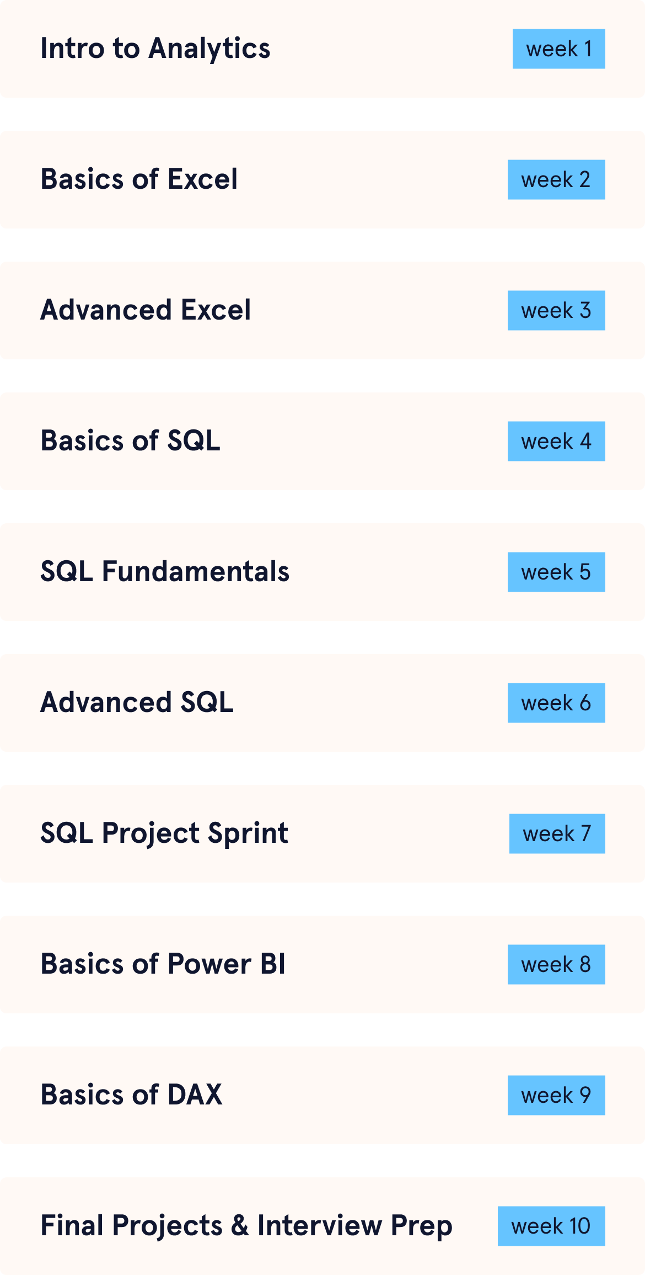Expand the Basics of DAX module
This screenshot has width=645, height=1275.
(x=132, y=1095)
